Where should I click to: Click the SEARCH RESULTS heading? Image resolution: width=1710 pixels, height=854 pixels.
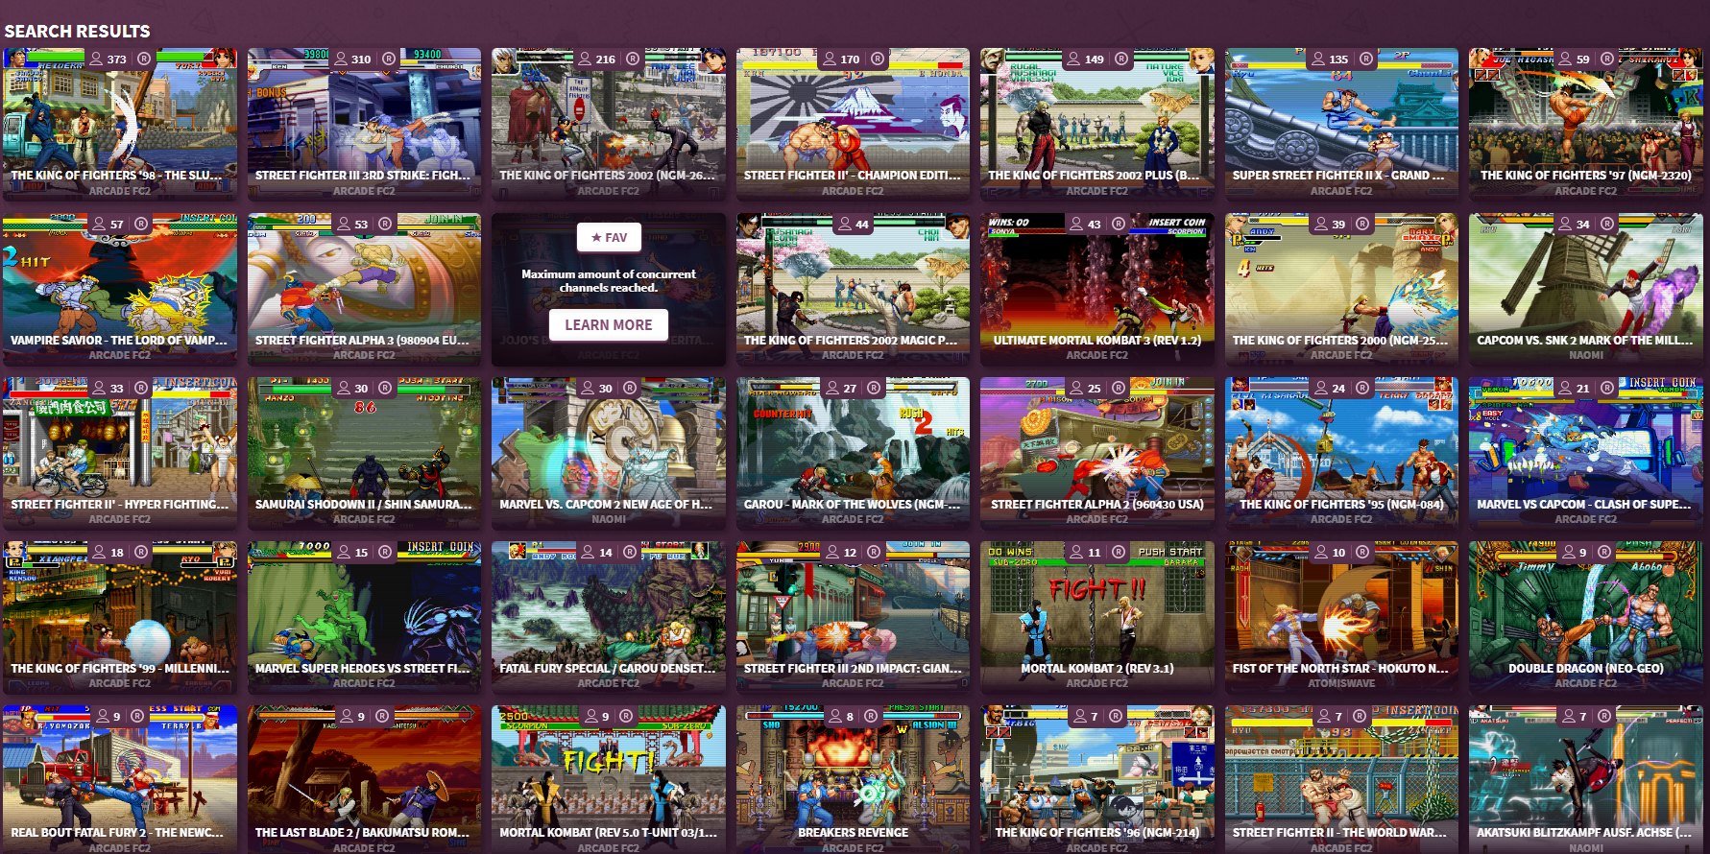pyautogui.click(x=77, y=31)
